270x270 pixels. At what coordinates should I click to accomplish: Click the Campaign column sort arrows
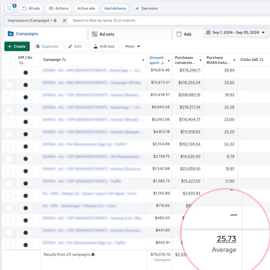tap(64, 60)
